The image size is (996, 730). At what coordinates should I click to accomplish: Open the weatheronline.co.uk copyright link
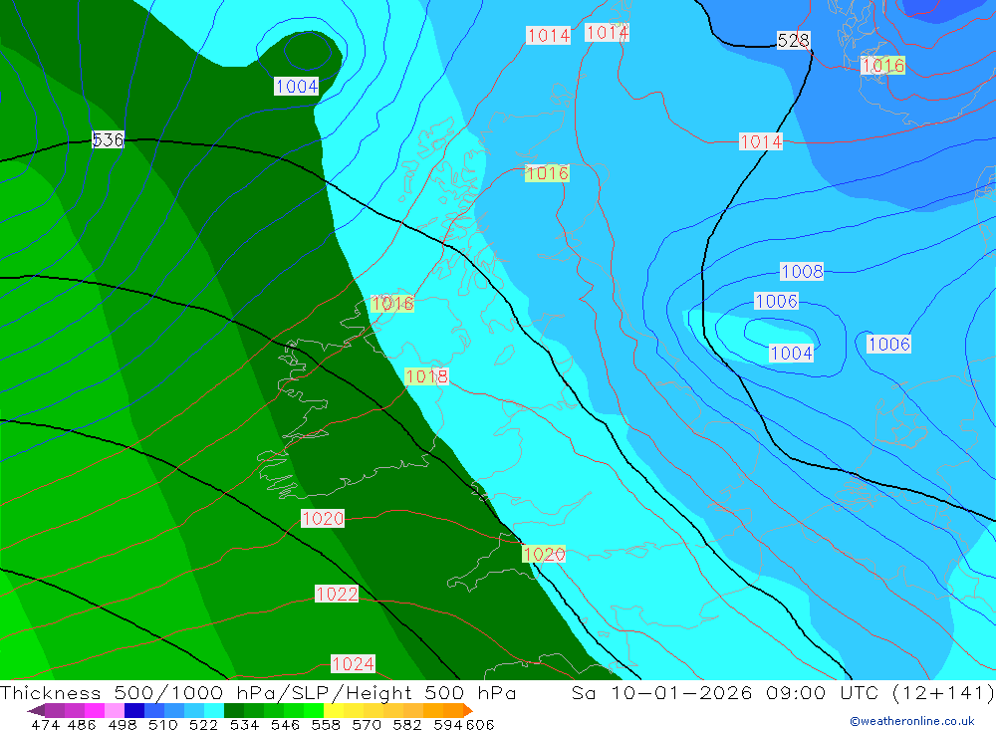click(911, 721)
